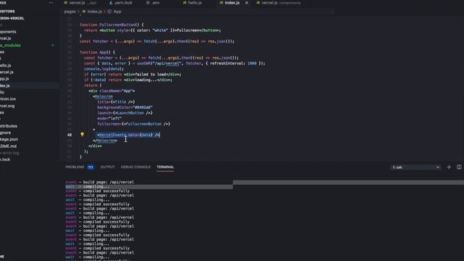
Task: Click the yarn.lock tab file icon
Action: tap(111, 3)
